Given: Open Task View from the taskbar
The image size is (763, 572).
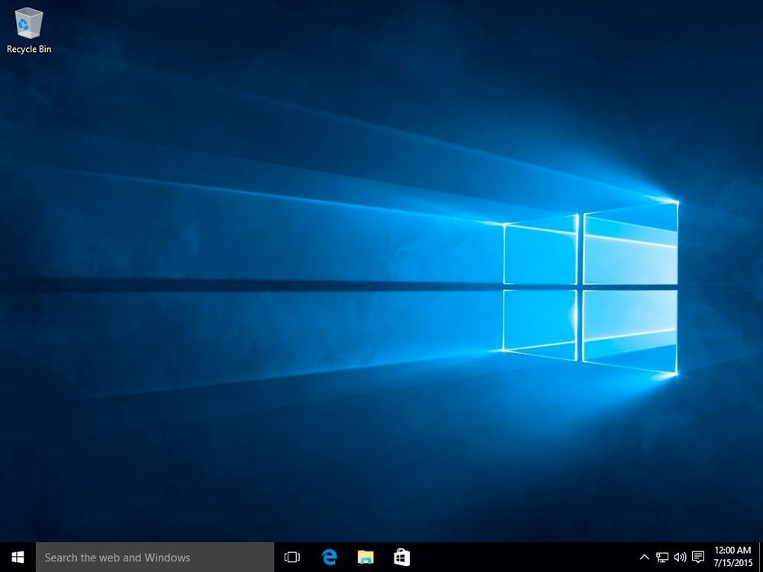Looking at the screenshot, I should 292,558.
